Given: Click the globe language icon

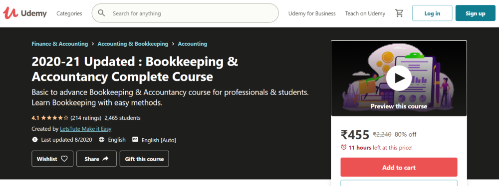Looking at the screenshot, I should click(x=101, y=140).
